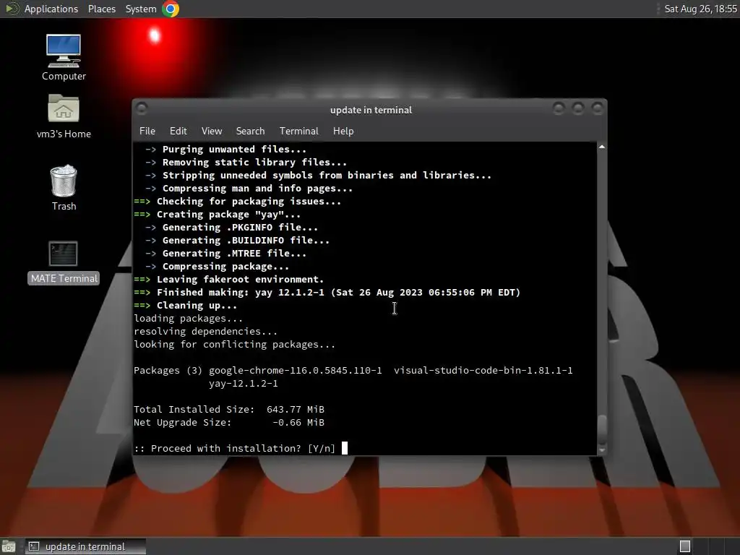The width and height of the screenshot is (740, 555).
Task: Maximize the update in terminal window
Action: click(578, 108)
